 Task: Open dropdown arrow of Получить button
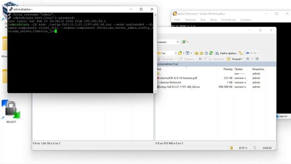tap(176, 59)
